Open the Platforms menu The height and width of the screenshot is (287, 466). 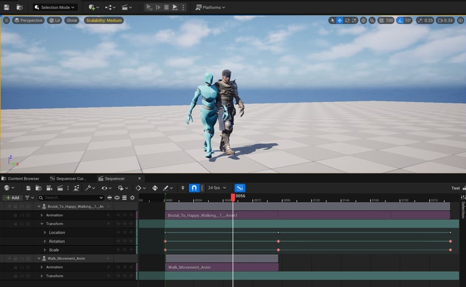(210, 7)
